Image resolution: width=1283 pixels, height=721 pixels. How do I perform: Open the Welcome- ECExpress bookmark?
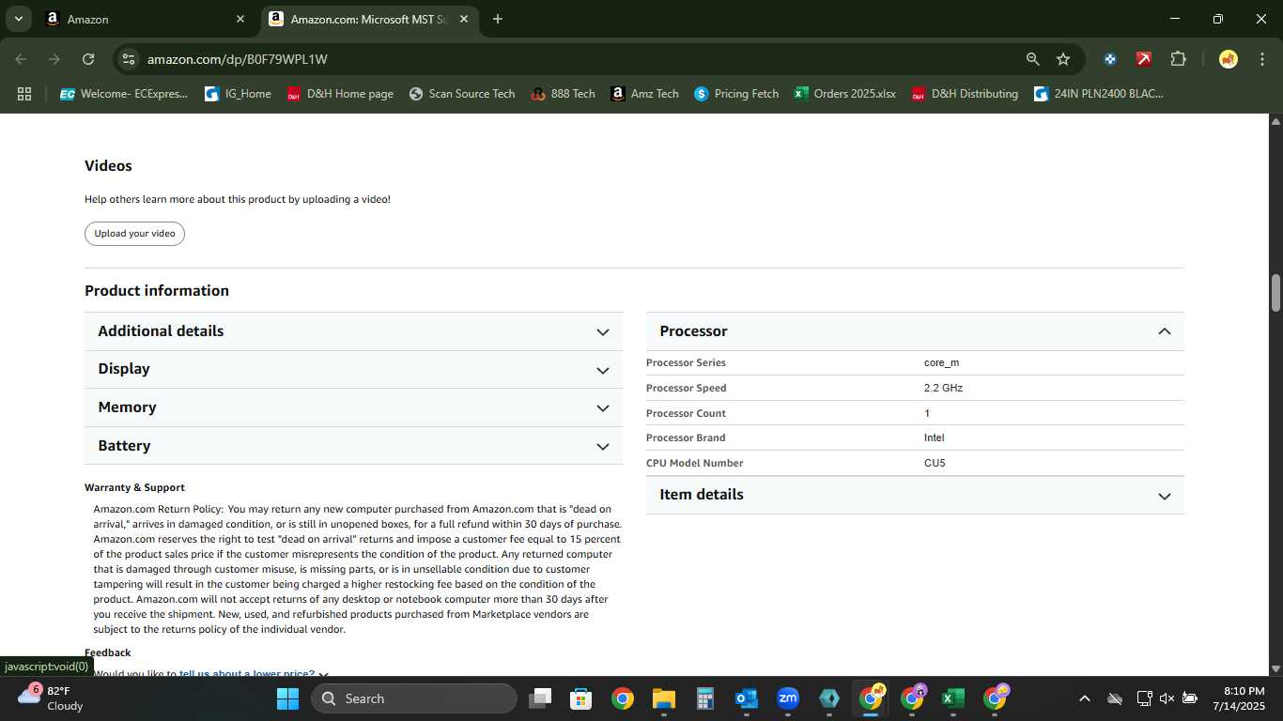124,94
